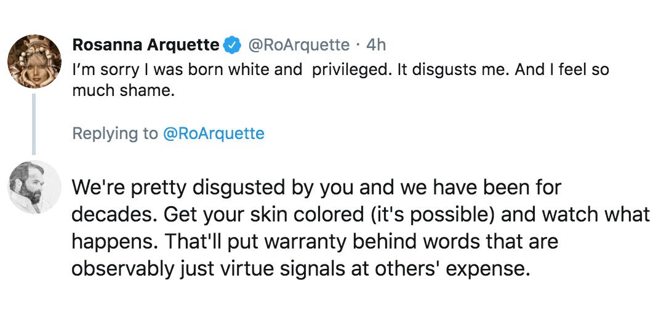Image resolution: width=661 pixels, height=331 pixels.
Task: Follow the @RoArquette mention after "Replying to"
Action: 213,133
